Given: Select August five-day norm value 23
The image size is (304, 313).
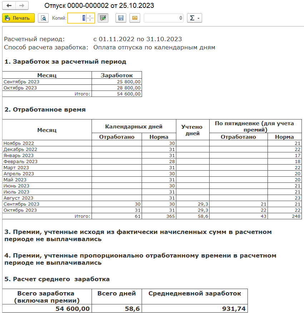Looking at the screenshot, I should point(284,198).
